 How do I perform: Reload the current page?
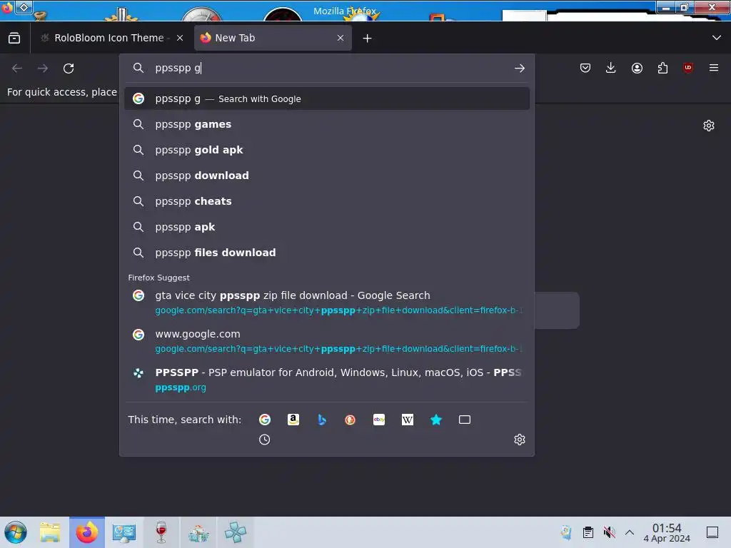click(69, 68)
